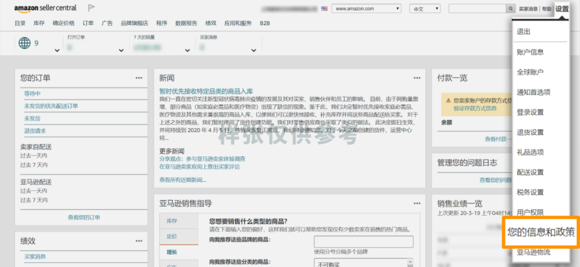Open the 数据报告 menu
The height and width of the screenshot is (267, 580).
tap(186, 23)
